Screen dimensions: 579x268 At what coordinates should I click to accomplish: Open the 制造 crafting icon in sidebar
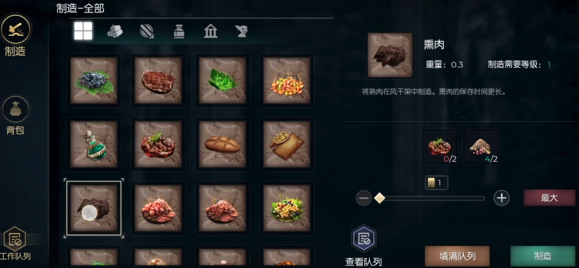pos(15,30)
